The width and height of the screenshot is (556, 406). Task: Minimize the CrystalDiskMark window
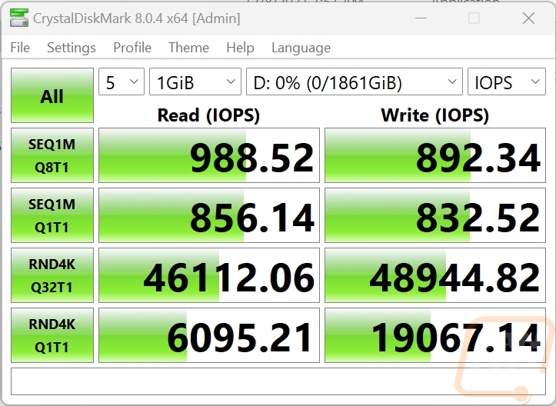(x=421, y=18)
